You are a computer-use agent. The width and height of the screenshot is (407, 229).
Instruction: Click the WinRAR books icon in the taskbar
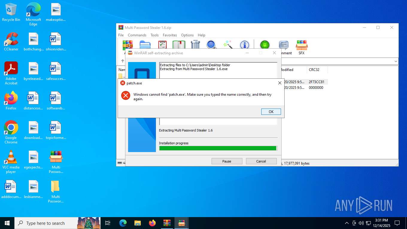(x=167, y=223)
